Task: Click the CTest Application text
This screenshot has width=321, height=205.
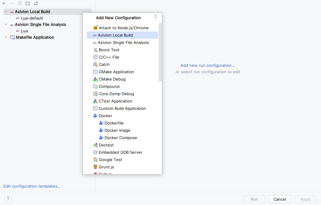Action: point(116,101)
